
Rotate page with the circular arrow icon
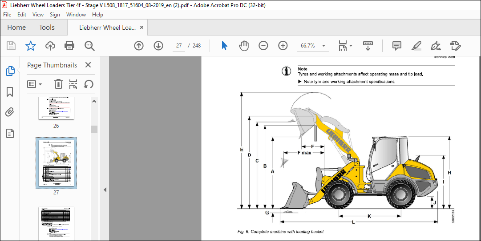coord(89,84)
